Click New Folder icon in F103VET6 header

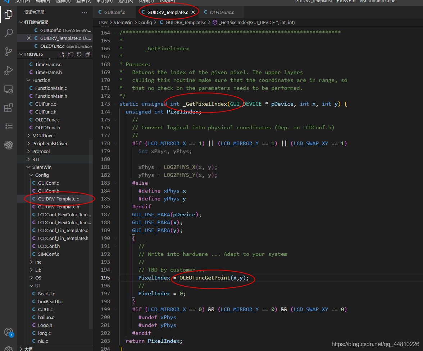click(70, 54)
